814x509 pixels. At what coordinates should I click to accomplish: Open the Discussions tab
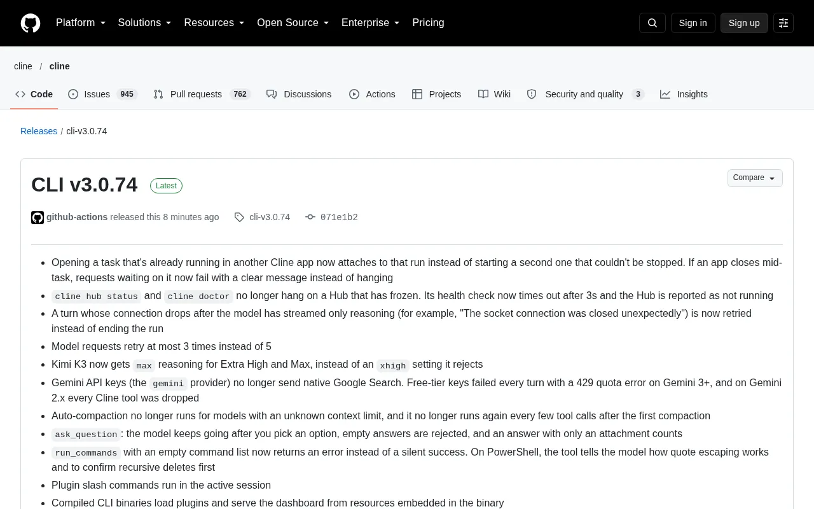pos(299,94)
